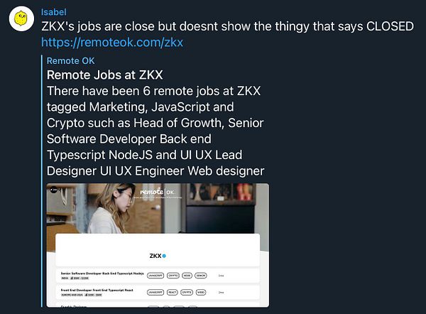
Task: Open the Remote Jobs at ZKX preview title
Action: (x=105, y=75)
